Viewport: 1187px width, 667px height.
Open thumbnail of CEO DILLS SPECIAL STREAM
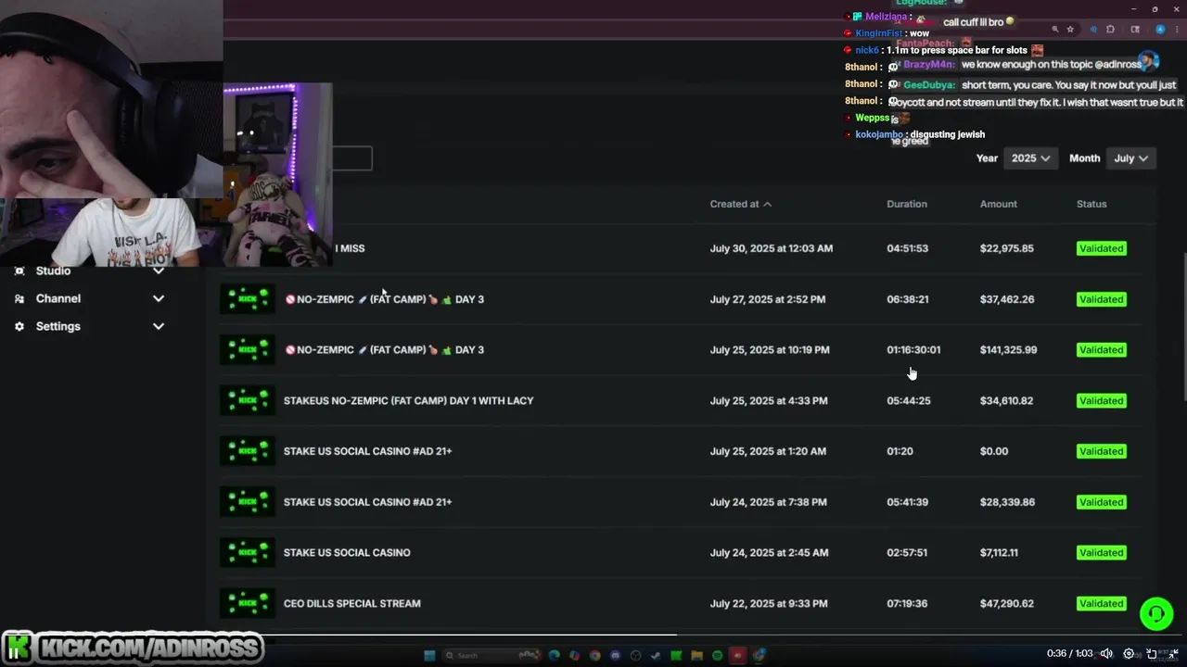pos(248,603)
